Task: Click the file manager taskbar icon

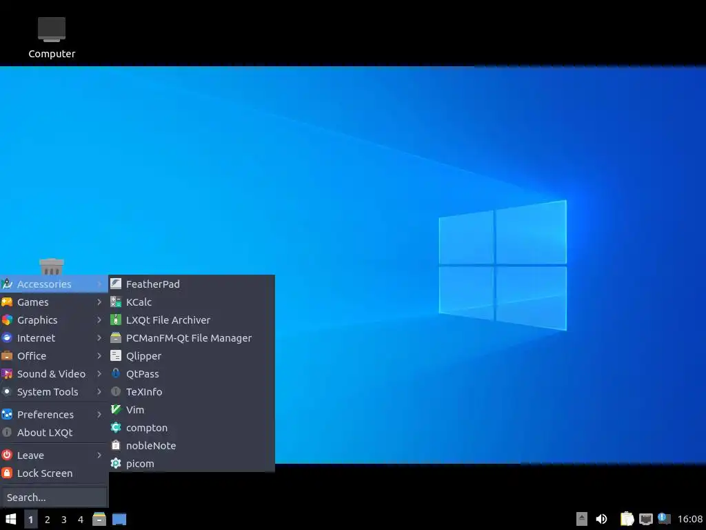Action: click(99, 519)
